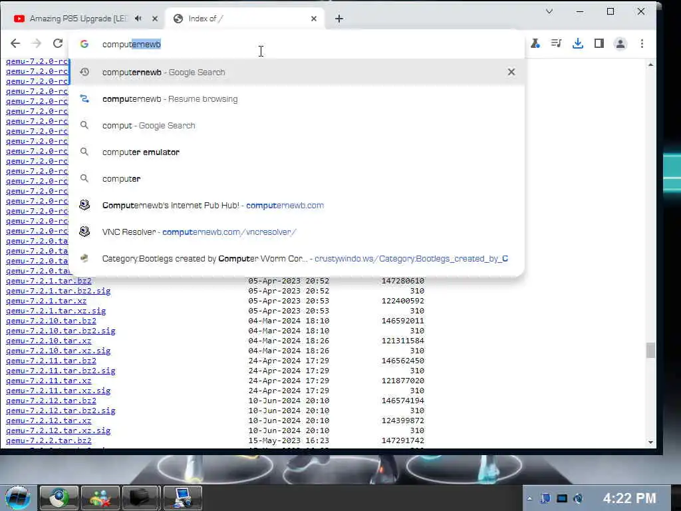Open the computer monitor taskbar icon
The height and width of the screenshot is (511, 681).
[182, 498]
